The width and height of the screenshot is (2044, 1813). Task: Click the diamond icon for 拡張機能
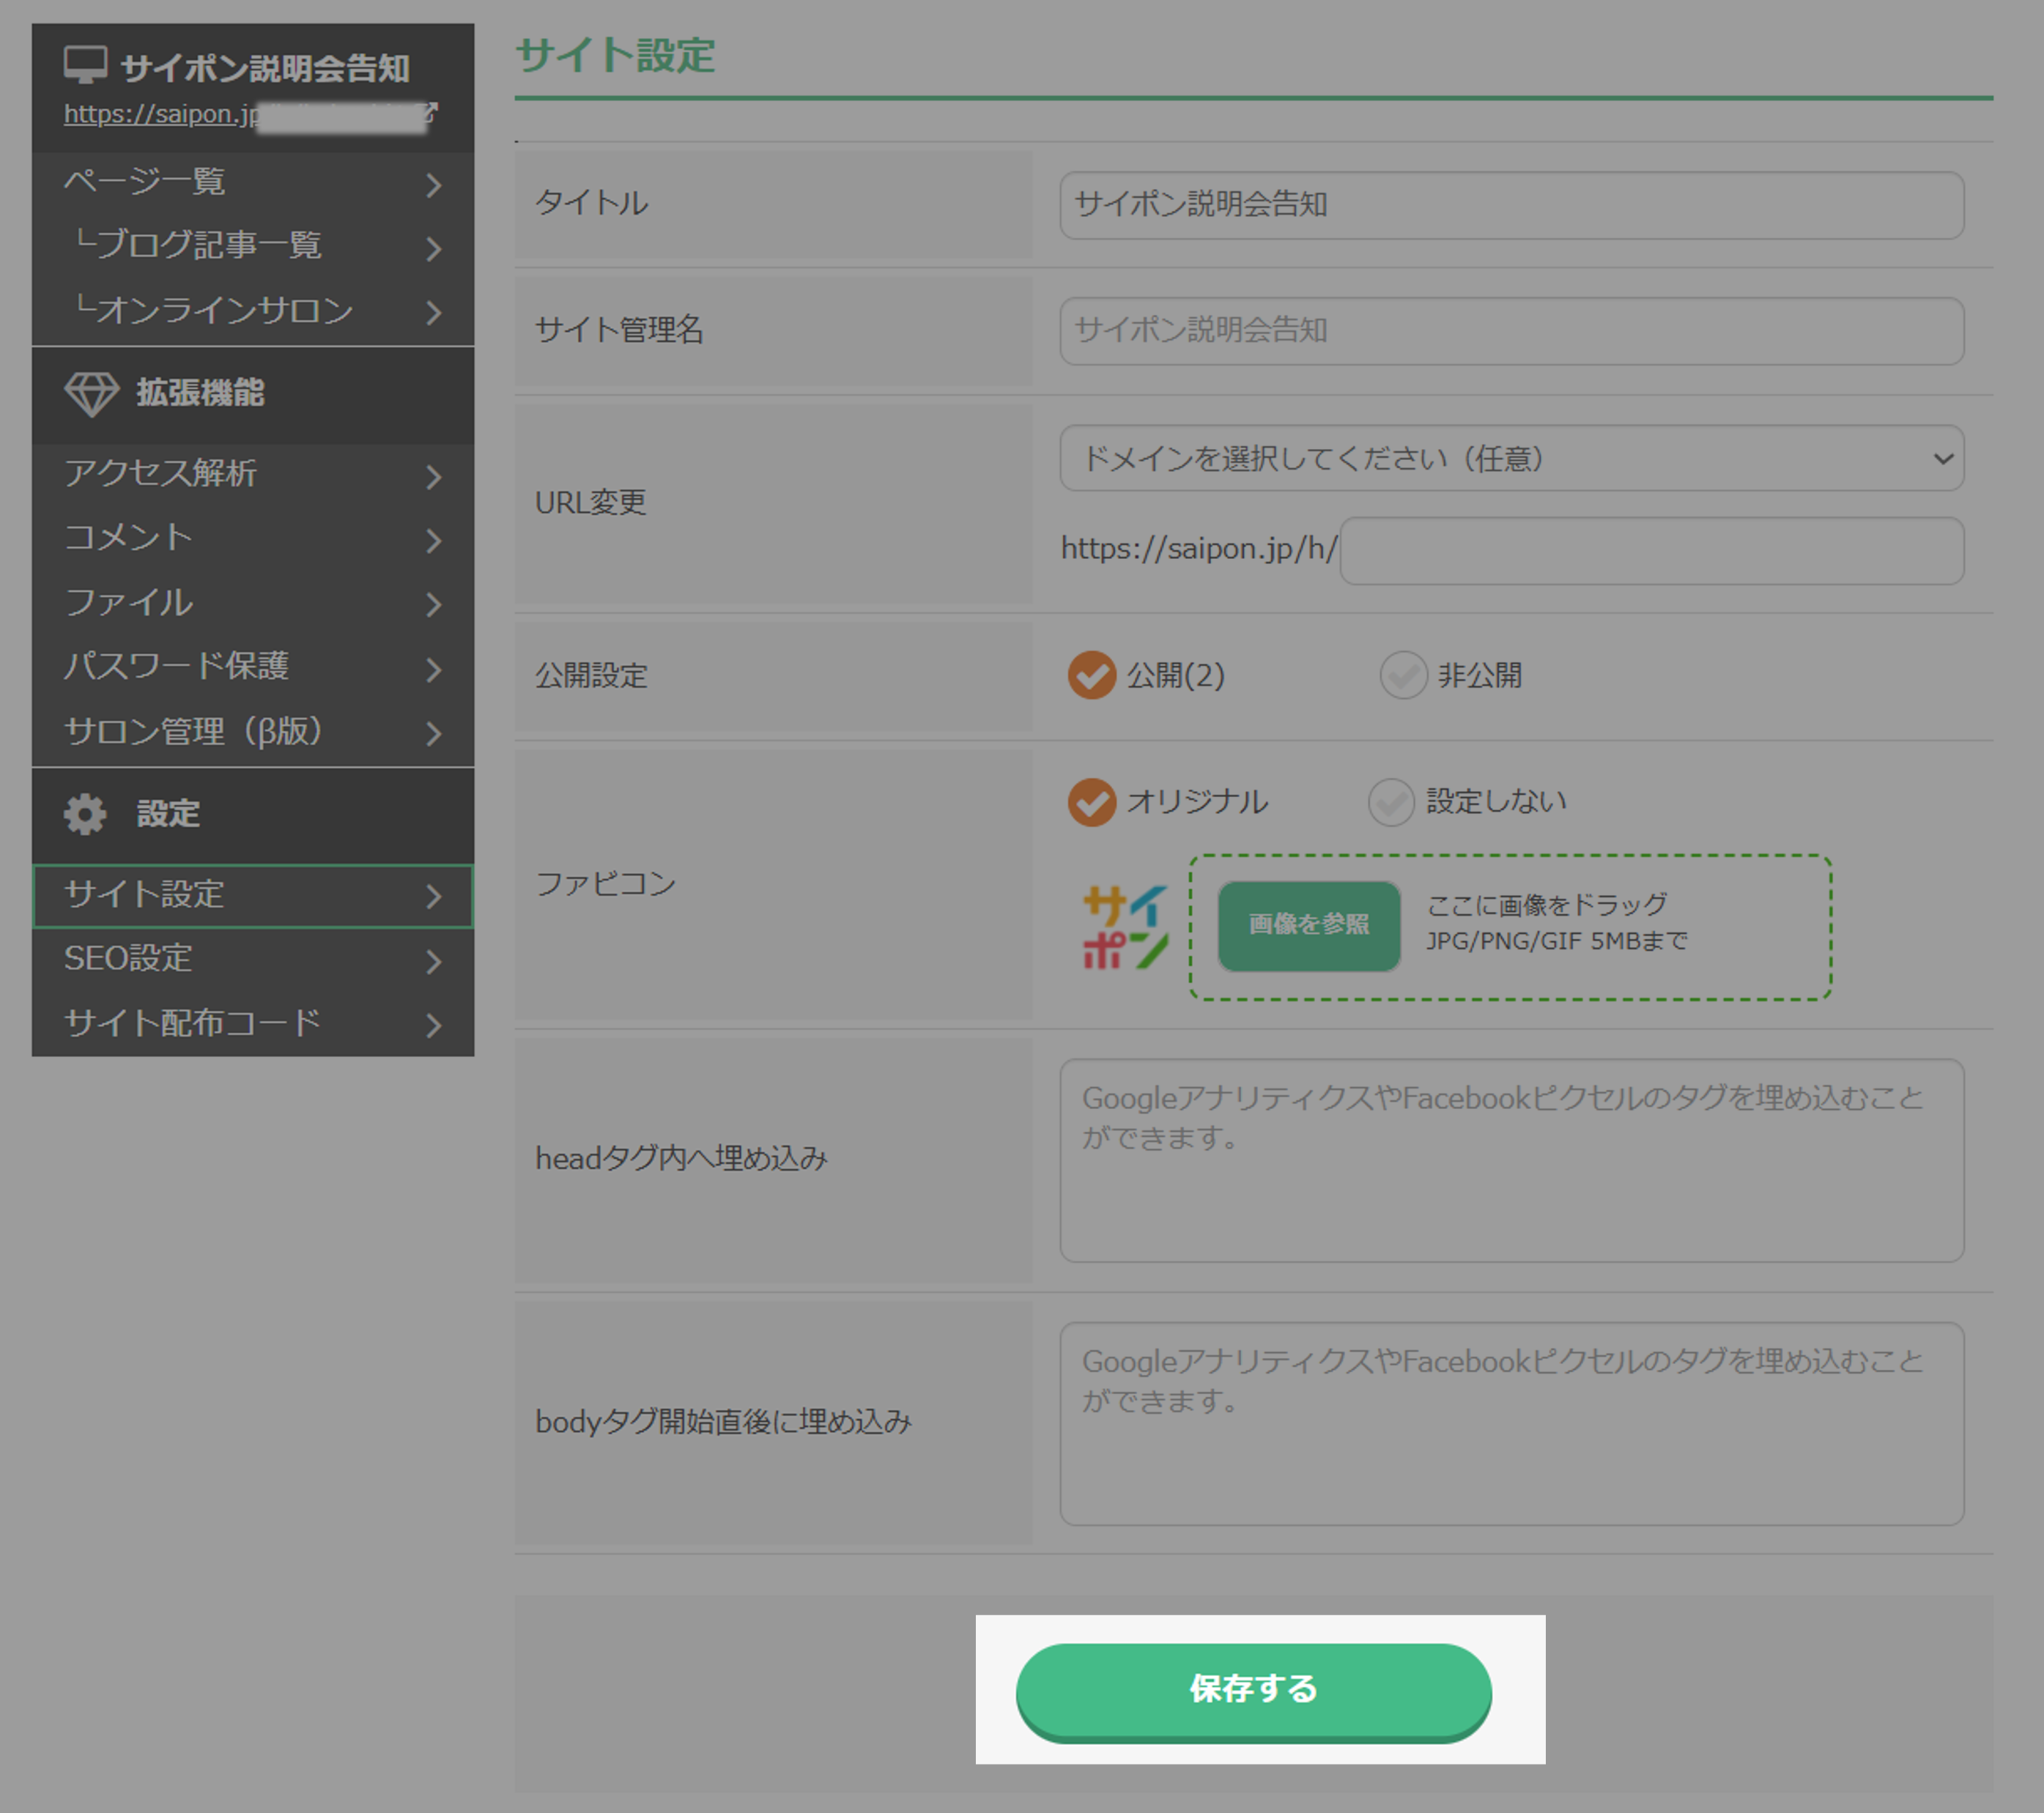[x=91, y=394]
